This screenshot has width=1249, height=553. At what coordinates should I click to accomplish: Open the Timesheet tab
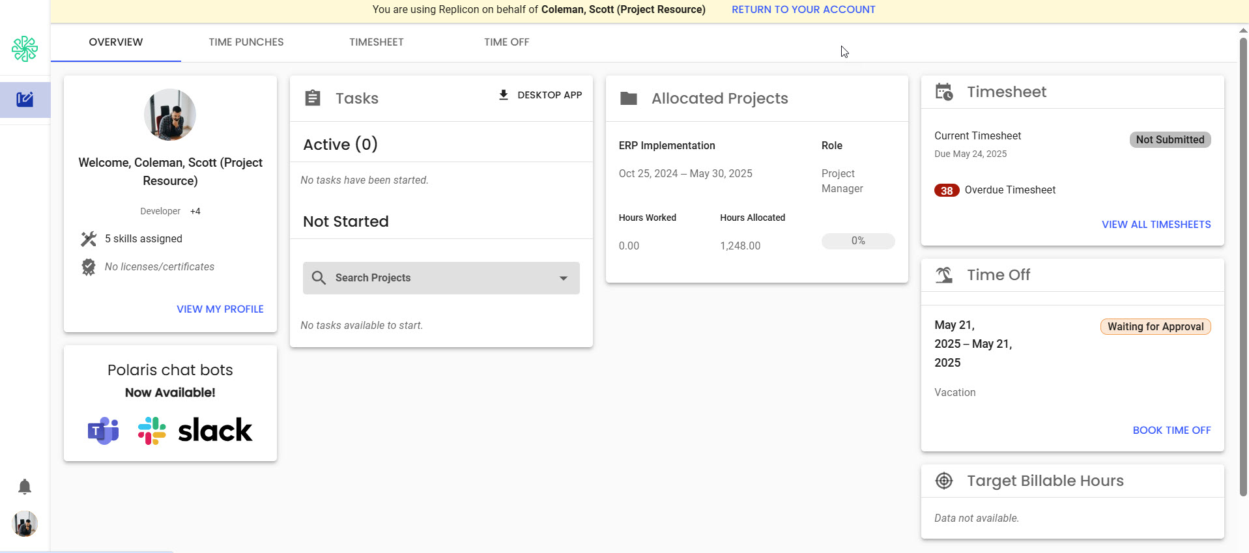[x=377, y=42]
